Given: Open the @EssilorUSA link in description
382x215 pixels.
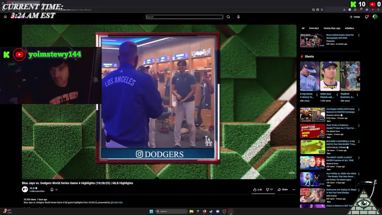Looking at the screenshot, I should tap(116, 202).
